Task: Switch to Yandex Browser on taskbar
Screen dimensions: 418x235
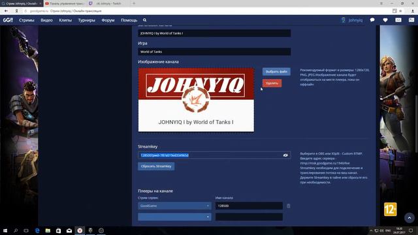Action: 80,230
